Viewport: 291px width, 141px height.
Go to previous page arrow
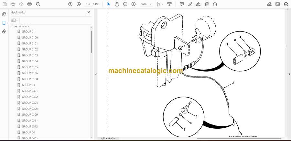pos(70,4)
